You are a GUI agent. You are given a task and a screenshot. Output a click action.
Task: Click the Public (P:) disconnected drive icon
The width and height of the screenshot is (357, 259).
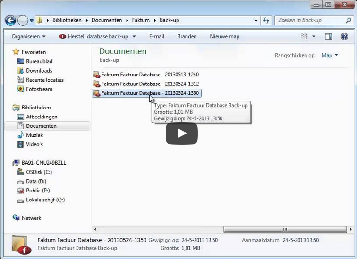(20, 191)
